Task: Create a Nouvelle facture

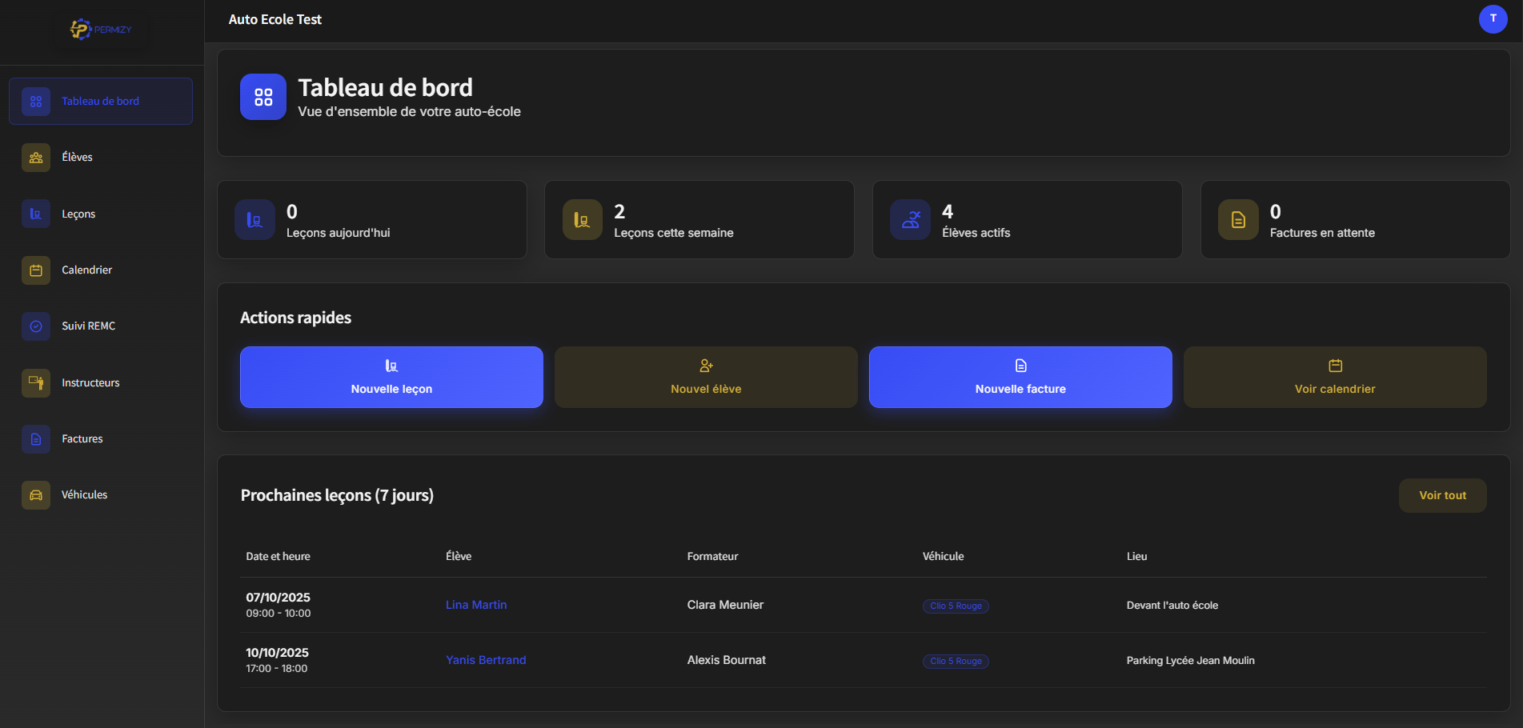Action: [1020, 377]
